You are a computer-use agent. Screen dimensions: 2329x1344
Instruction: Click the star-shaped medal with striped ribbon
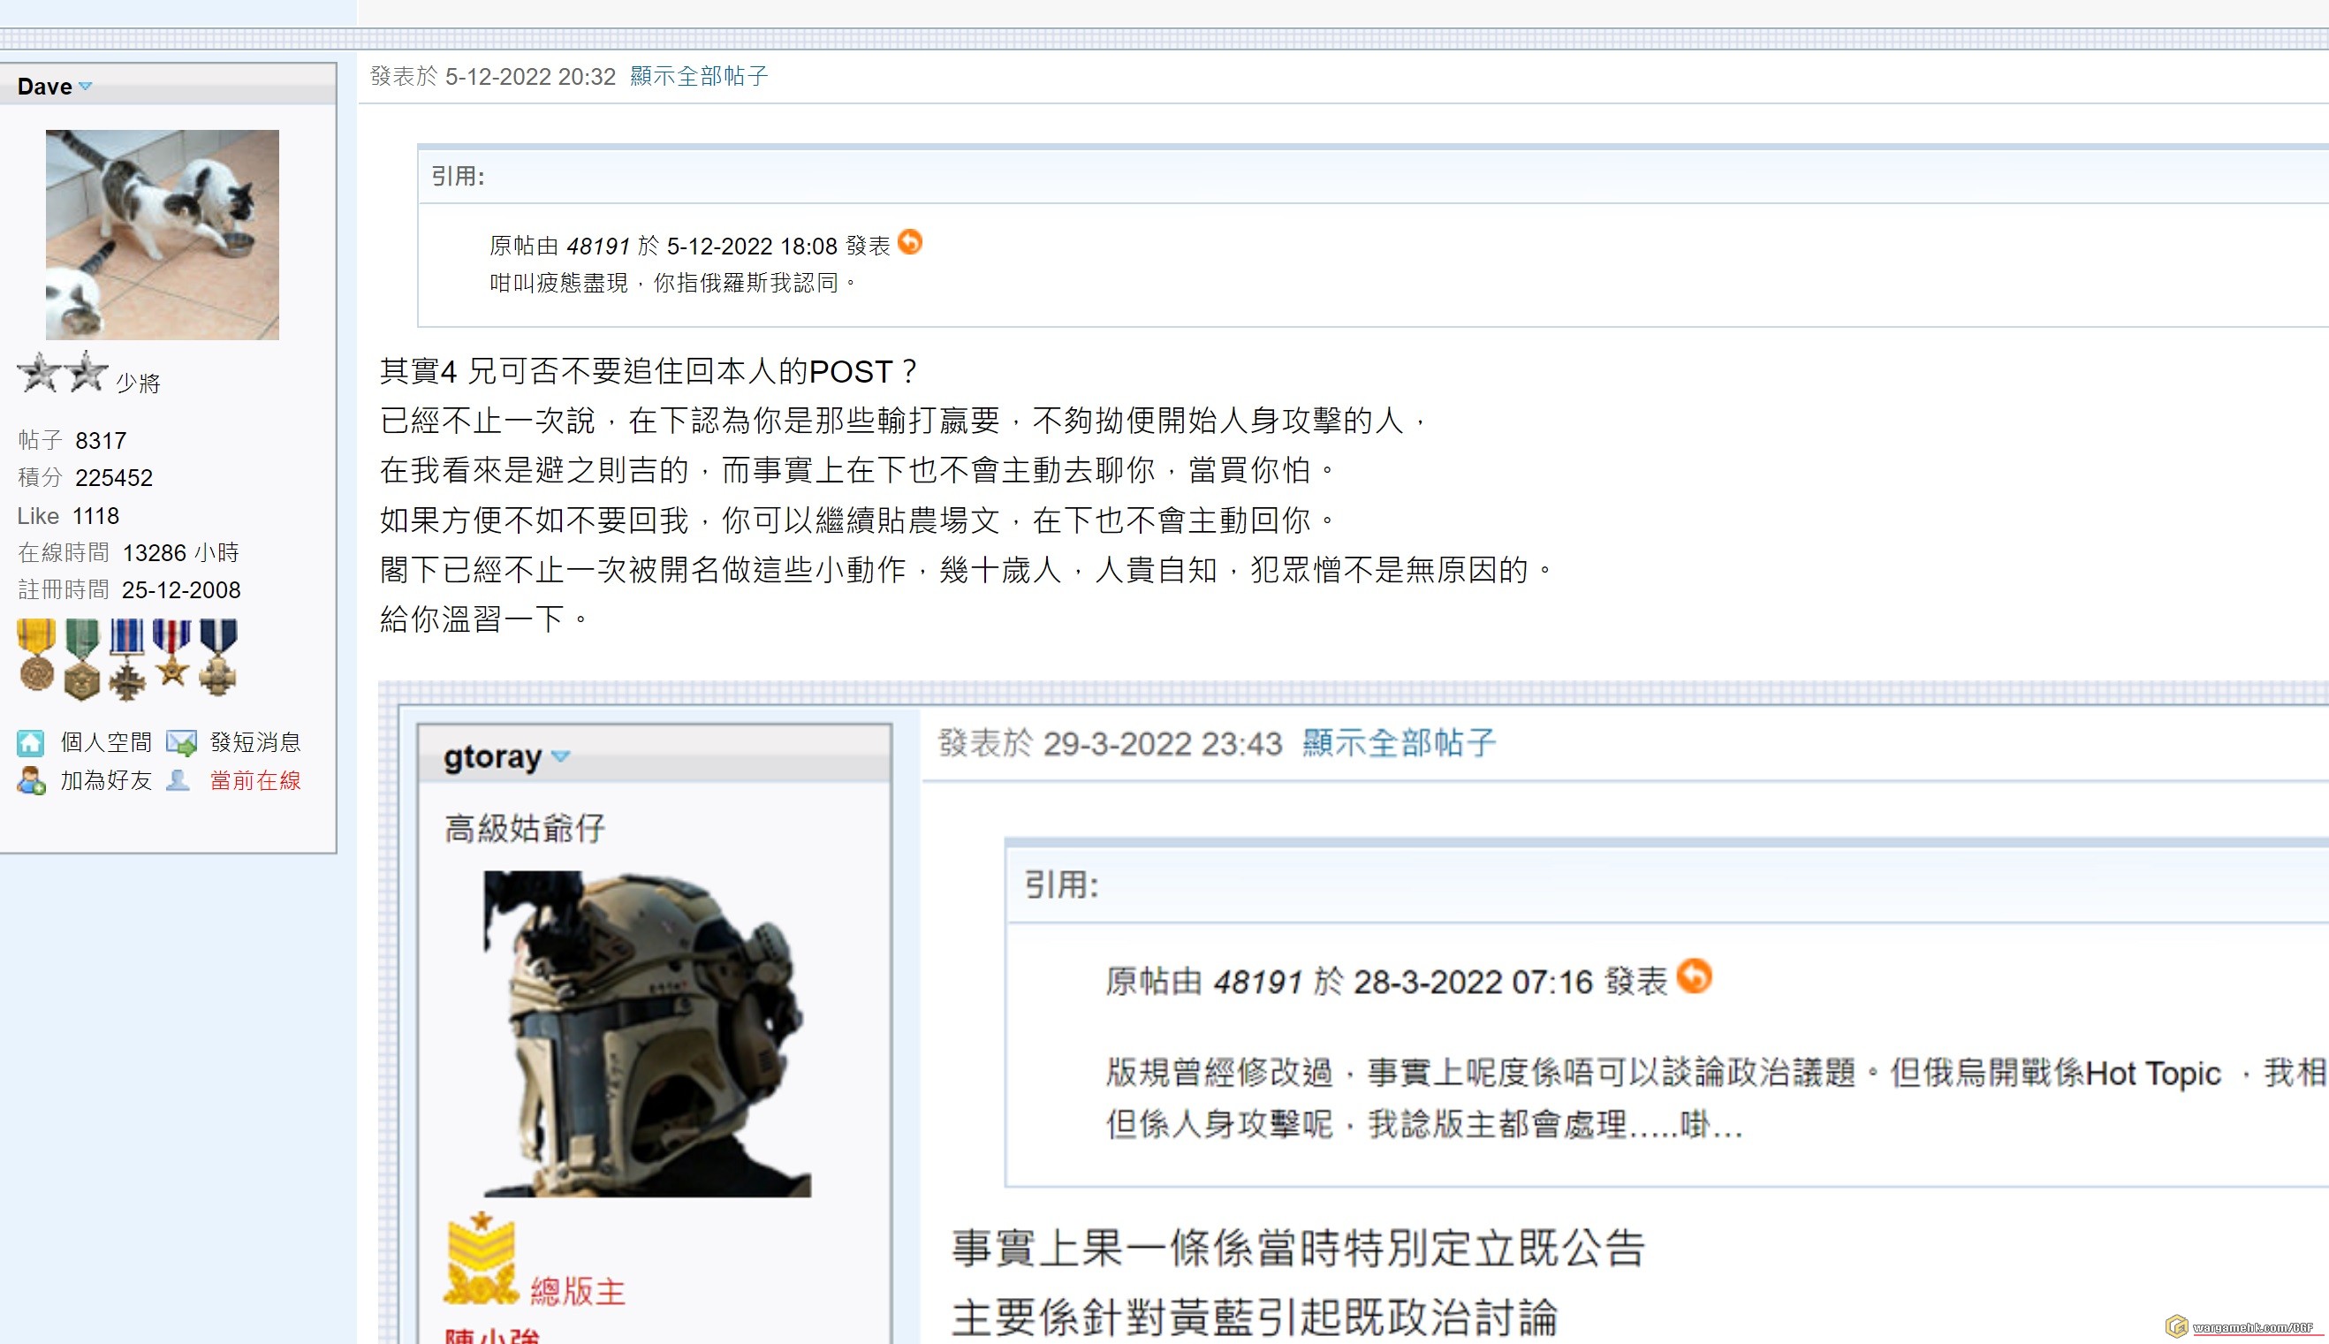(171, 654)
